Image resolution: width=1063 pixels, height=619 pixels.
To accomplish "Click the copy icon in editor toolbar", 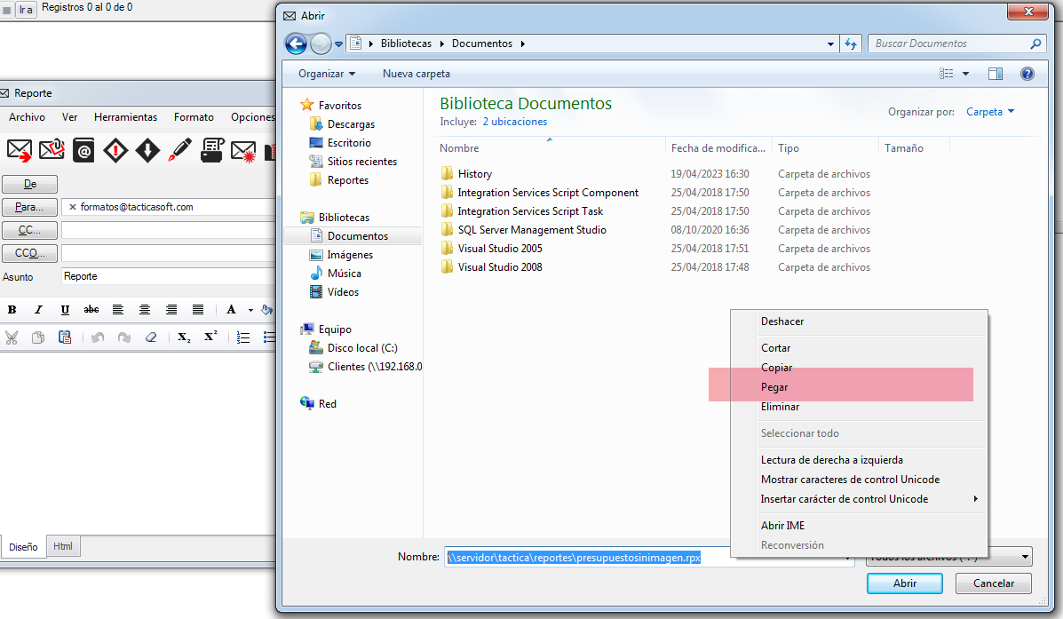I will [x=38, y=337].
